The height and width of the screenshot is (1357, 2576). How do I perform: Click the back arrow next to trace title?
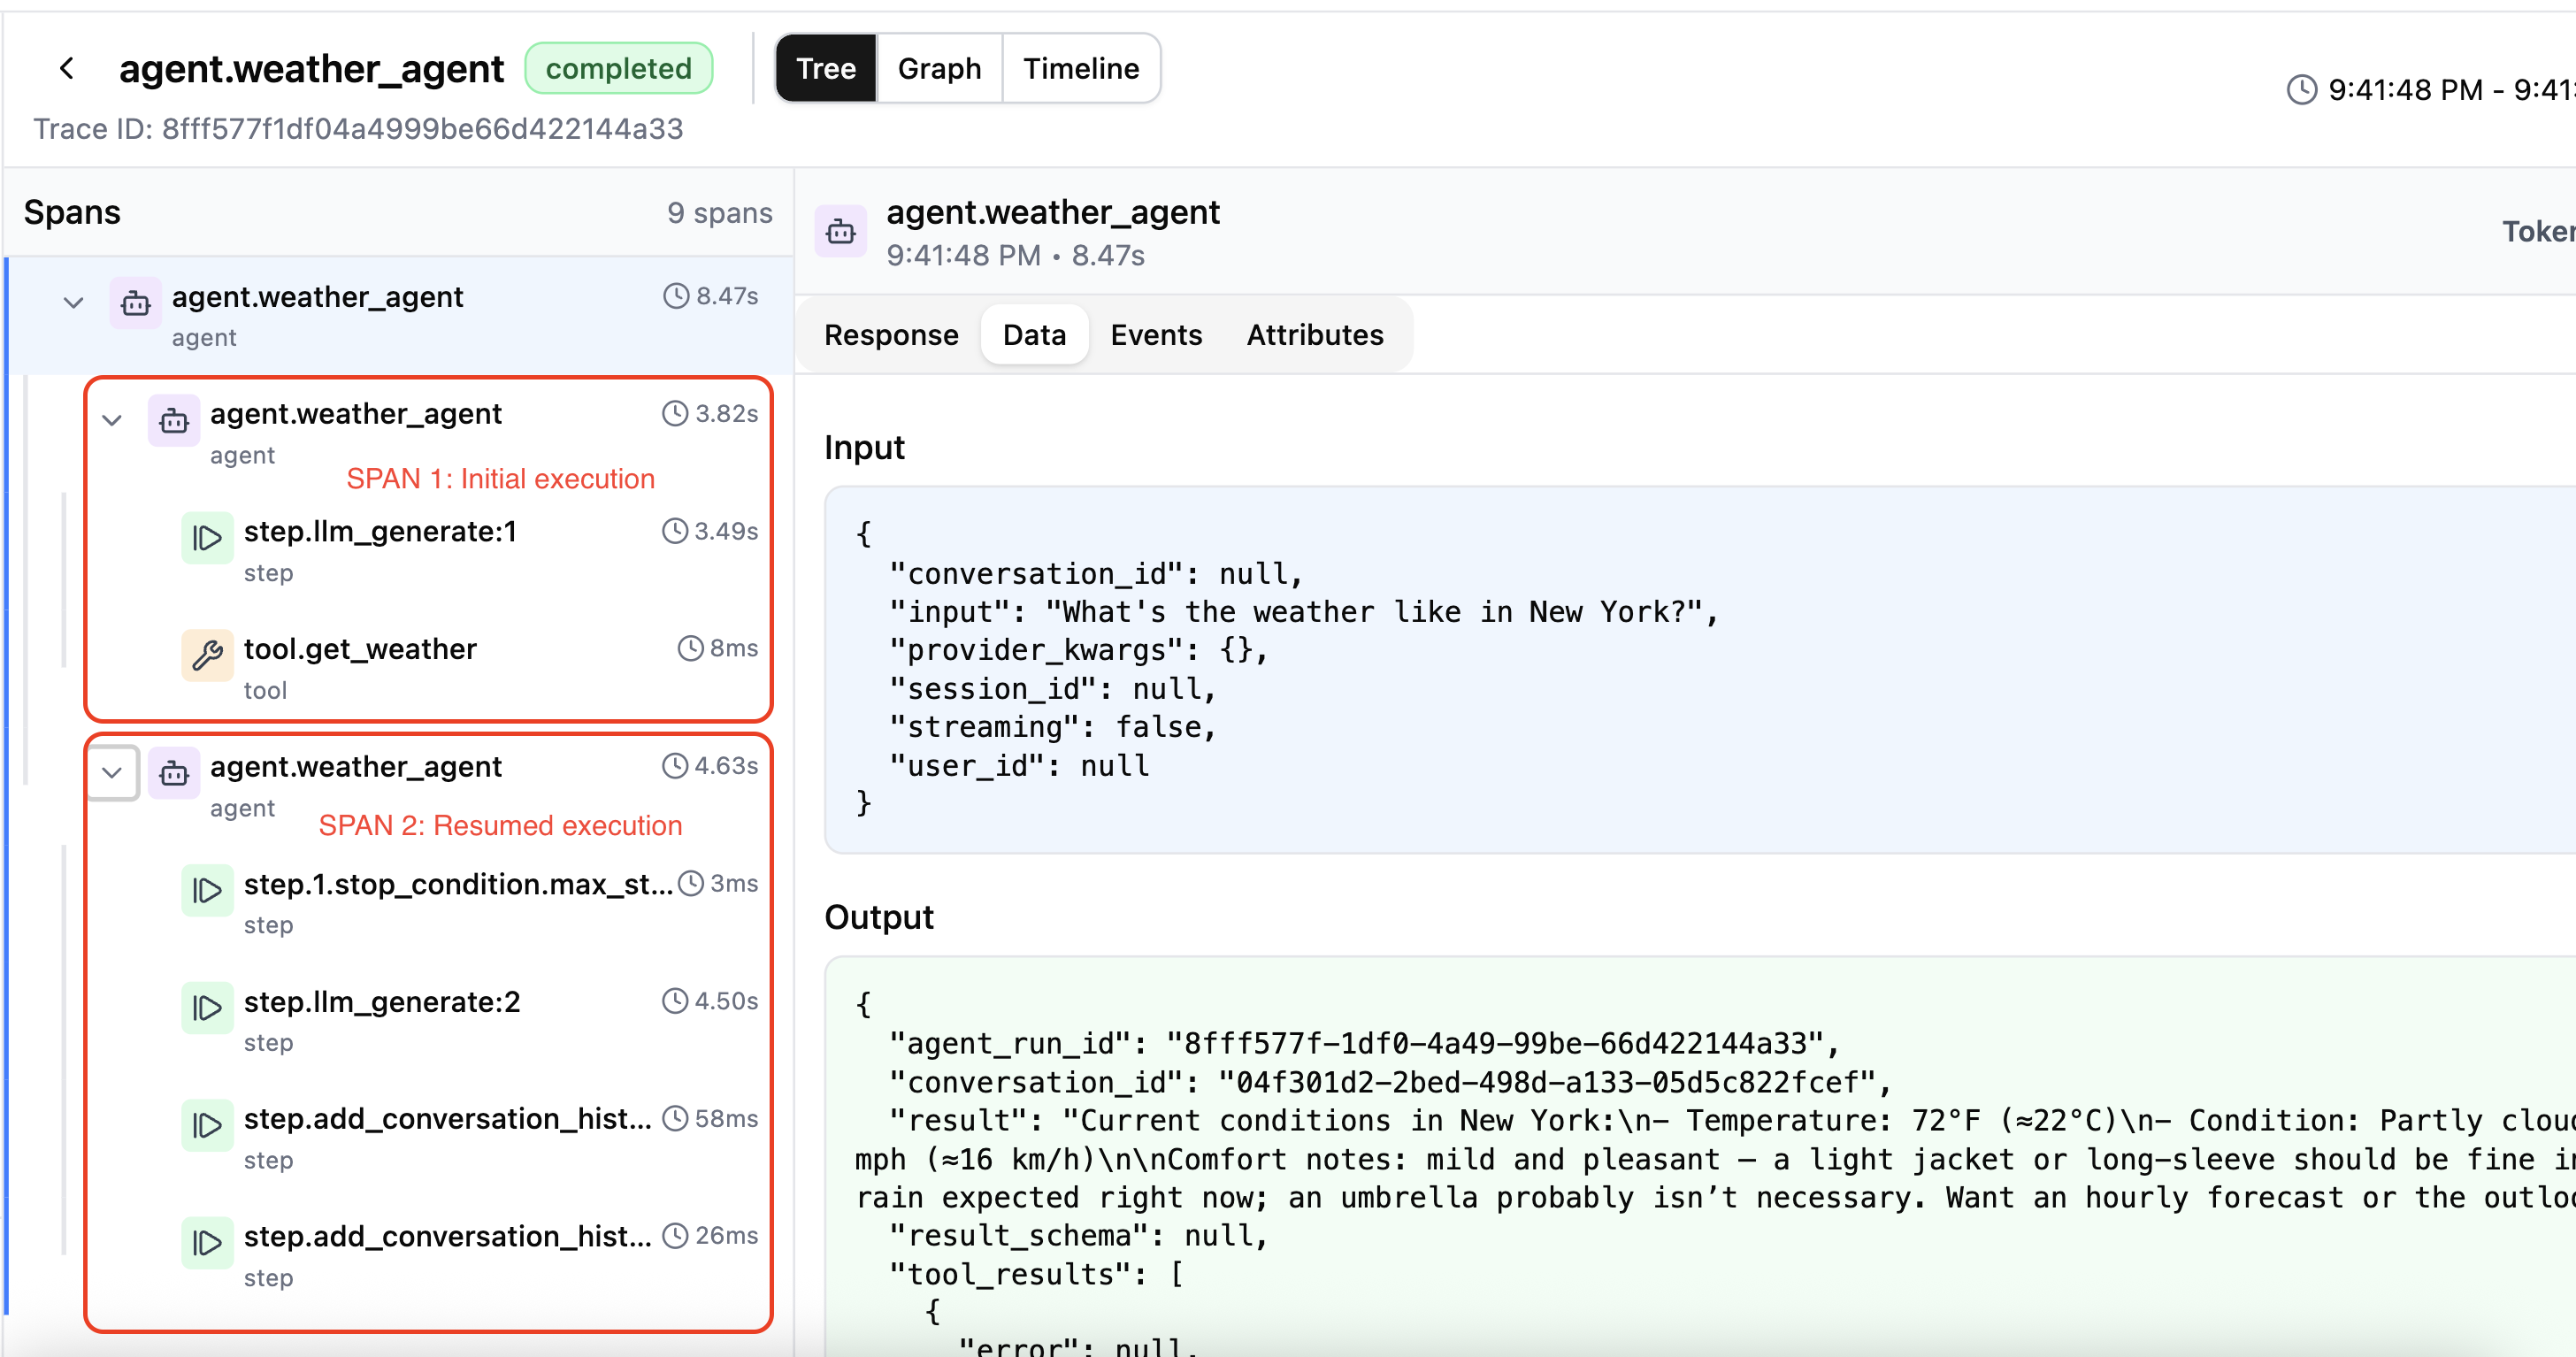[67, 68]
